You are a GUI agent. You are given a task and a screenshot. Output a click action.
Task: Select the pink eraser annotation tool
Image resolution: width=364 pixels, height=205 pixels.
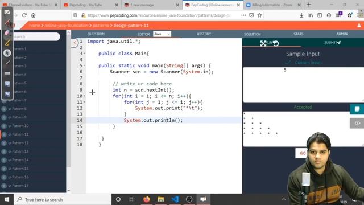[x=7, y=33]
